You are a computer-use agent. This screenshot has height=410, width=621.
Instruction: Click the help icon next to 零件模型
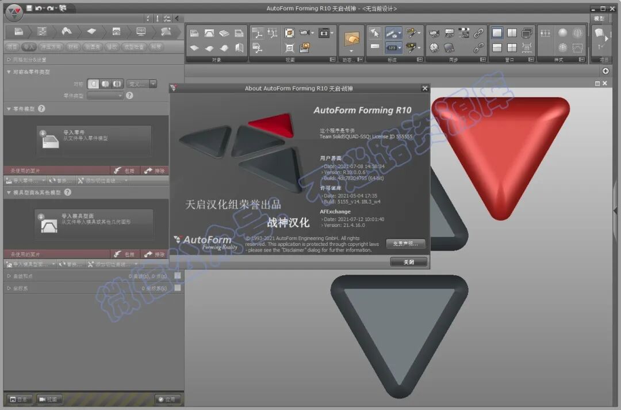[x=41, y=108]
